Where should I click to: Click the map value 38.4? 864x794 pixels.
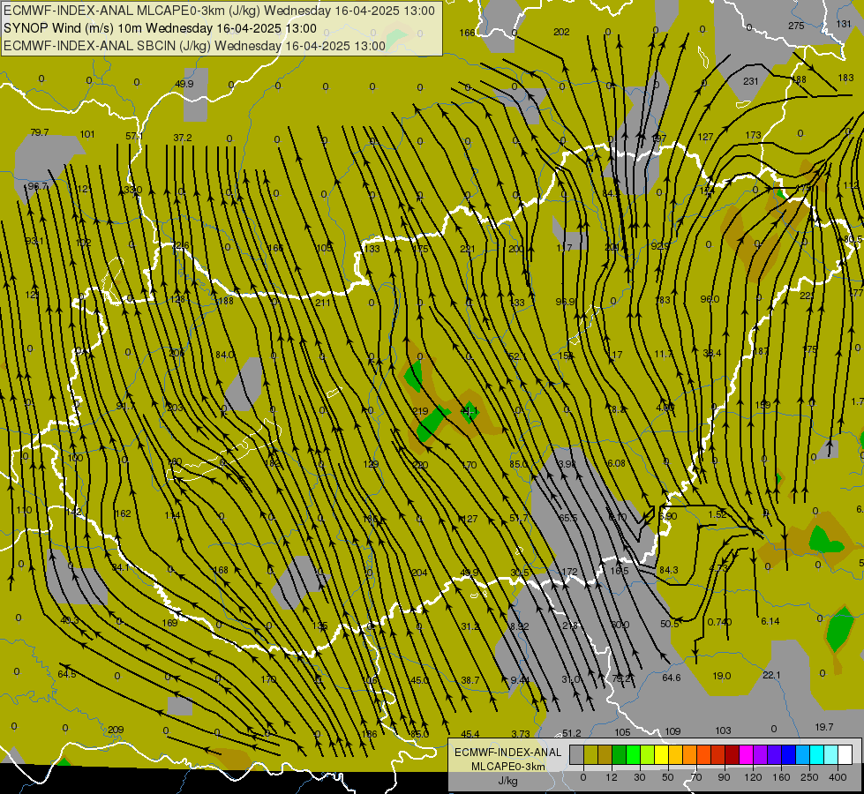point(712,353)
